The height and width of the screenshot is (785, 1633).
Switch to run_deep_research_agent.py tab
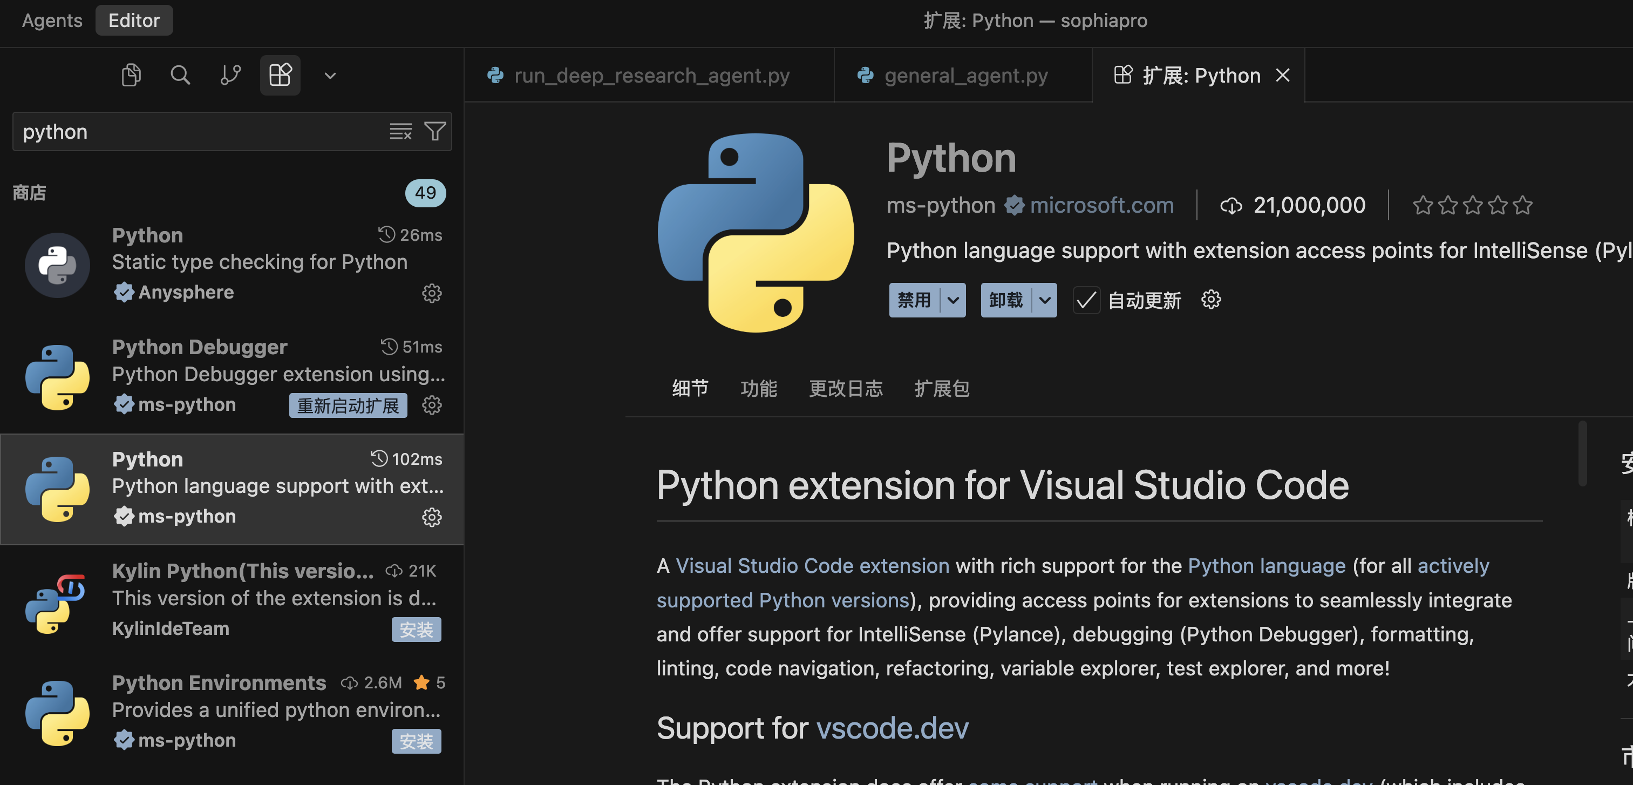pos(649,76)
